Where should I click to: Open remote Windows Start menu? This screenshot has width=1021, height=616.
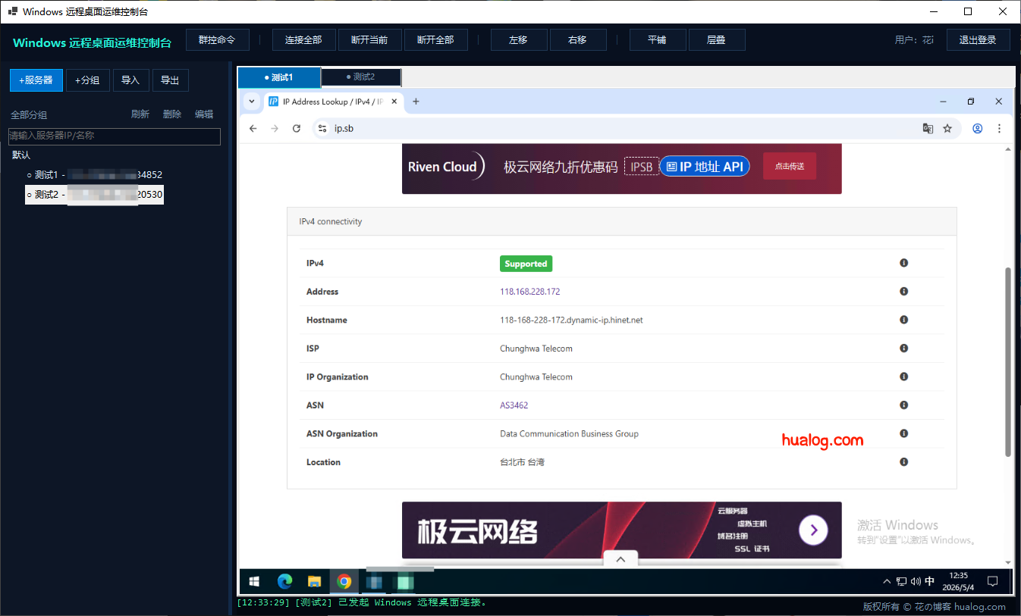point(254,581)
